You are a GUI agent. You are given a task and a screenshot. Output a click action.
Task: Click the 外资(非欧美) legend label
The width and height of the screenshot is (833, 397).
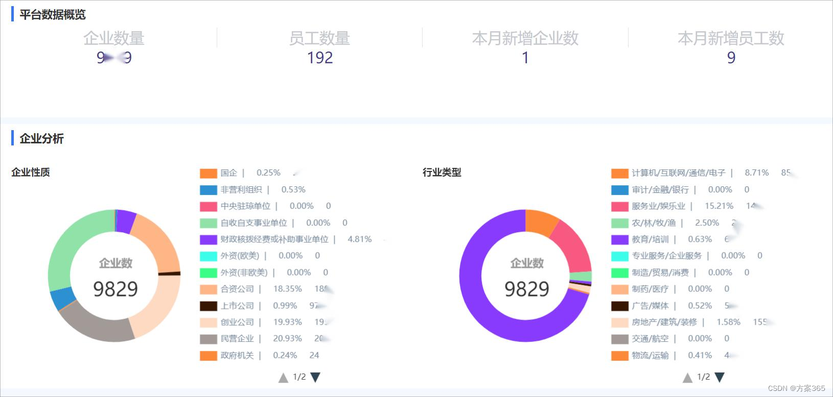click(x=244, y=272)
